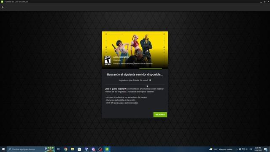Open the notification center icon
Screen dimensions: 270x152
tap(266, 149)
